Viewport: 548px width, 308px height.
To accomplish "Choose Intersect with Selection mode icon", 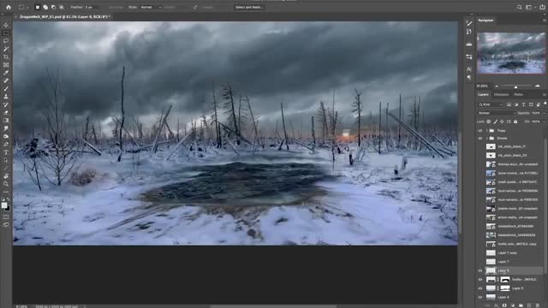I will click(62, 7).
